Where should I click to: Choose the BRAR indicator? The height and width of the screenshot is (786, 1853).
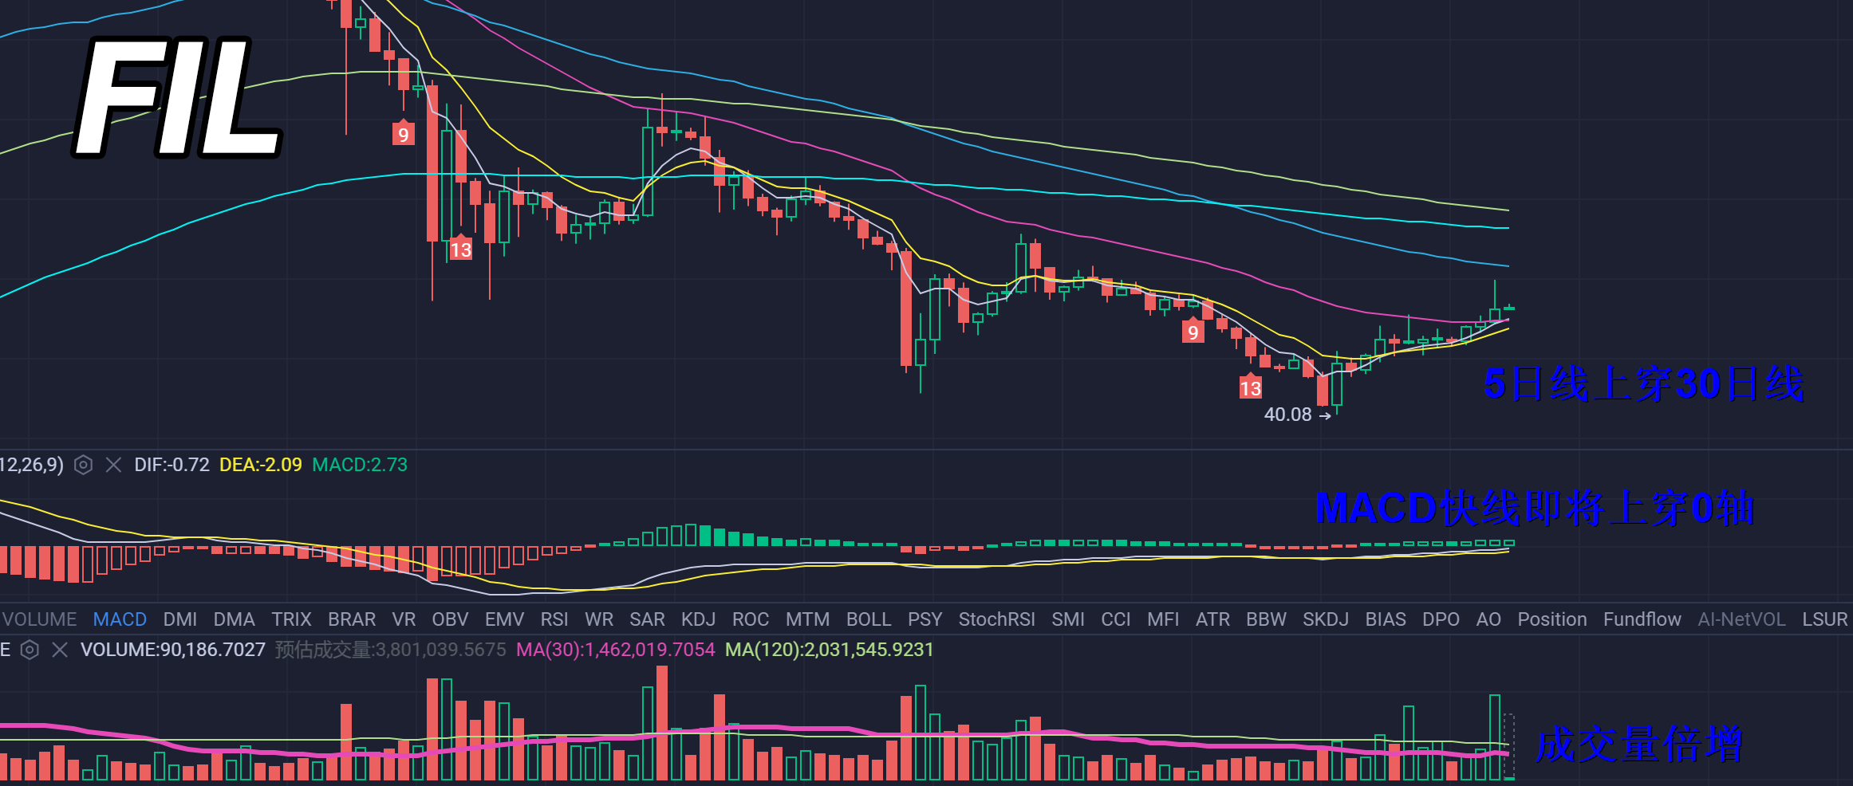click(352, 619)
